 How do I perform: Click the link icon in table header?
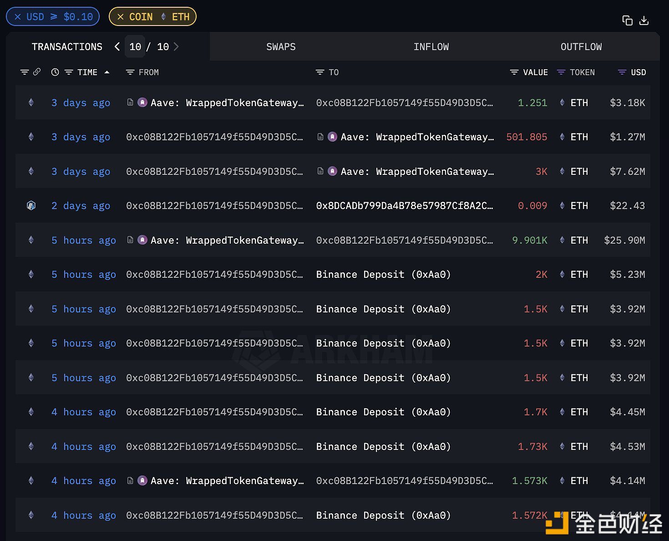(37, 72)
